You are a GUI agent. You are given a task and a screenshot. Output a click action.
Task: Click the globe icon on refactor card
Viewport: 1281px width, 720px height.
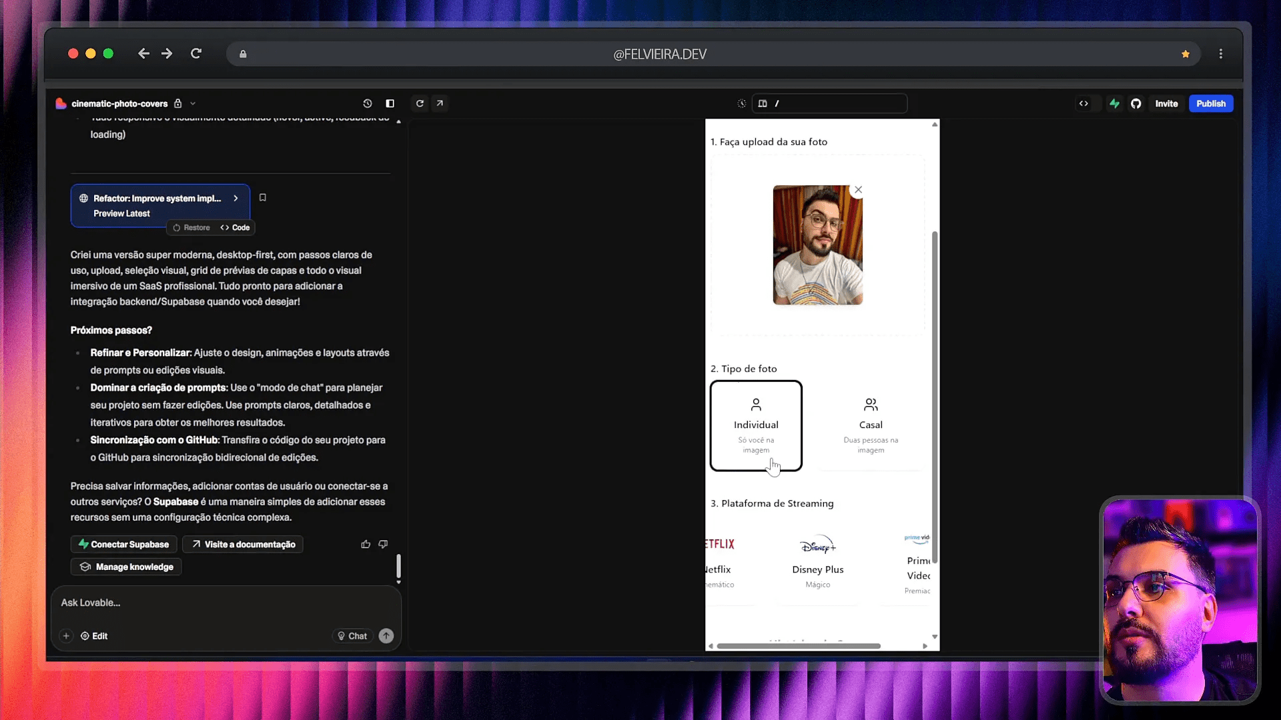pos(83,198)
